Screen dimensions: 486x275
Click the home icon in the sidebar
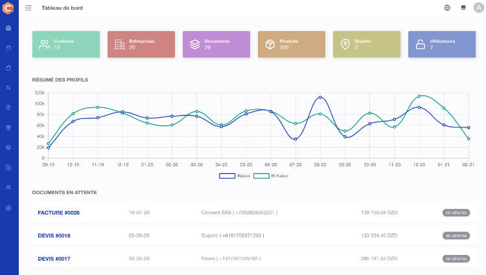8,28
